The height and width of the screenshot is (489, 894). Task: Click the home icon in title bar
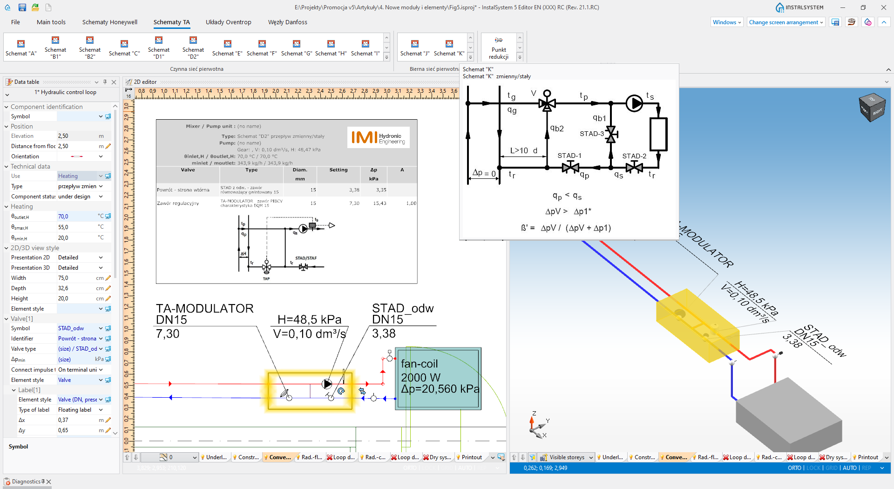[7, 7]
